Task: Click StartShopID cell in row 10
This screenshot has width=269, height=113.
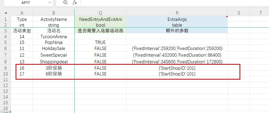Action: pyautogui.click(x=177, y=74)
